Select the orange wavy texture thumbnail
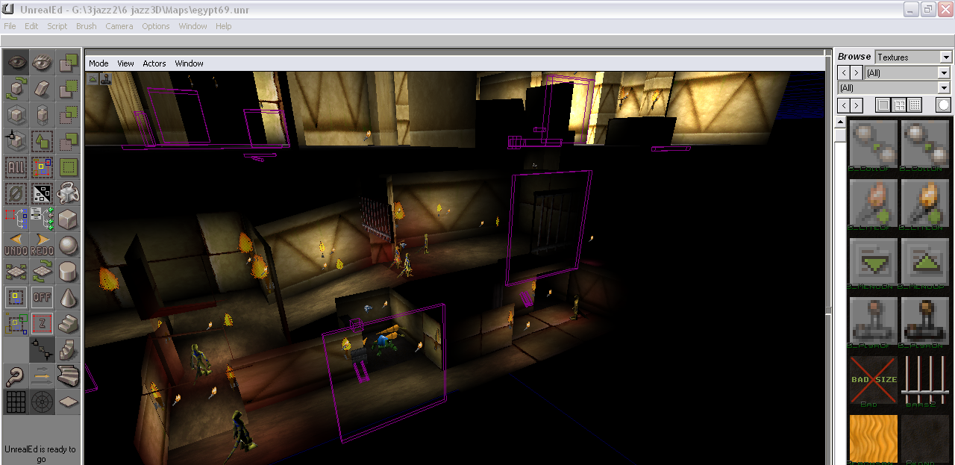This screenshot has width=955, height=465. (x=874, y=439)
